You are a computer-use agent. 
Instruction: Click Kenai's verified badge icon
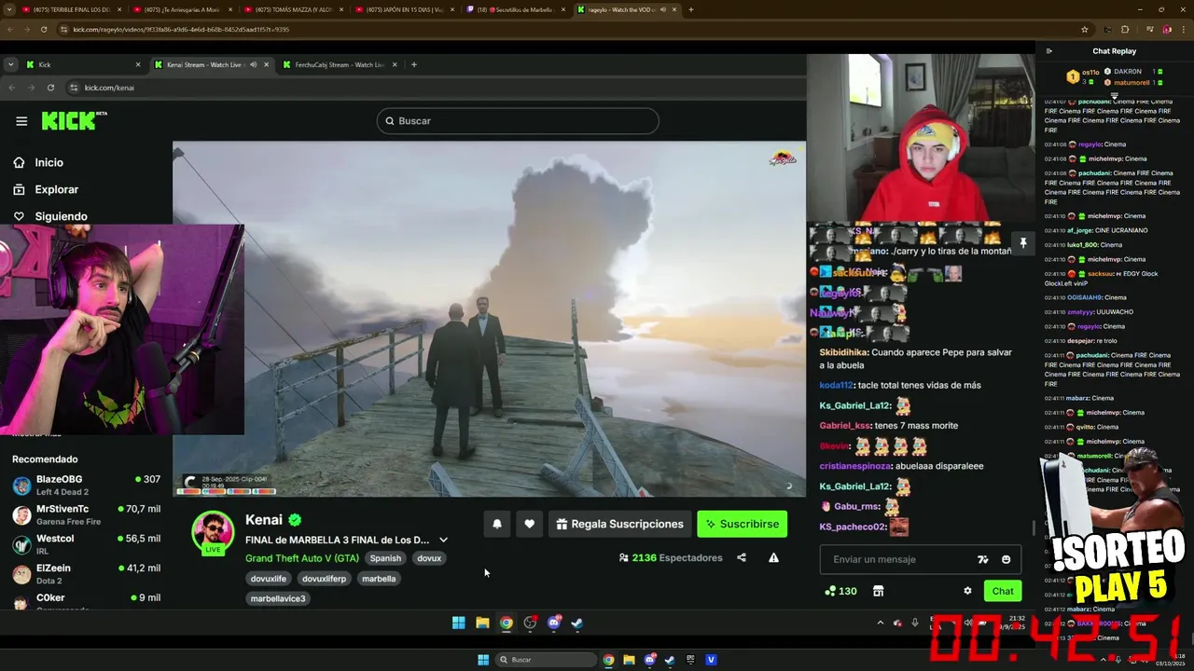click(x=295, y=520)
